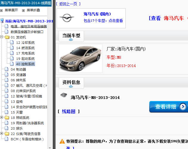Click the page icon of 14 燃油系统

[x=12, y=48]
